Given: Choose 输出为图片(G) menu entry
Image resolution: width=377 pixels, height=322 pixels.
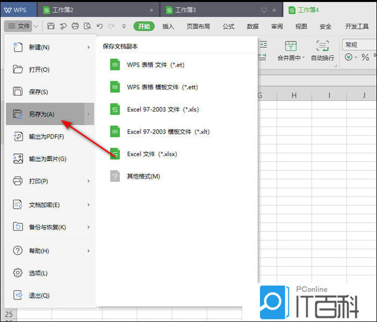Looking at the screenshot, I should click(50, 159).
